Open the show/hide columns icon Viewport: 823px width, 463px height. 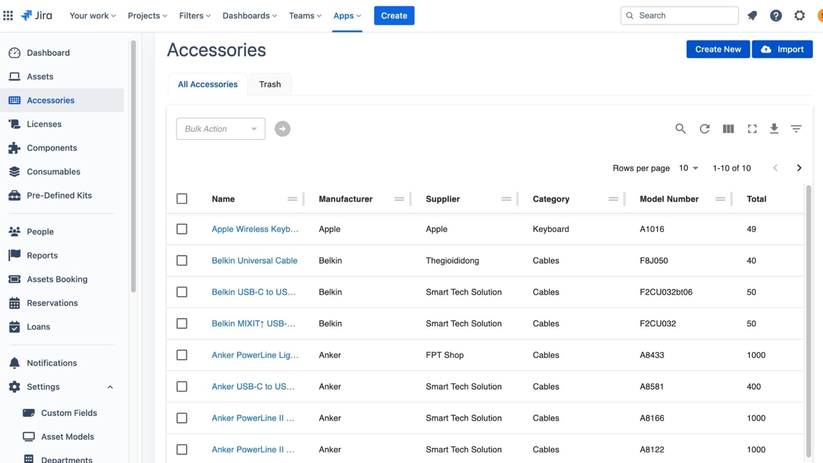[728, 129]
